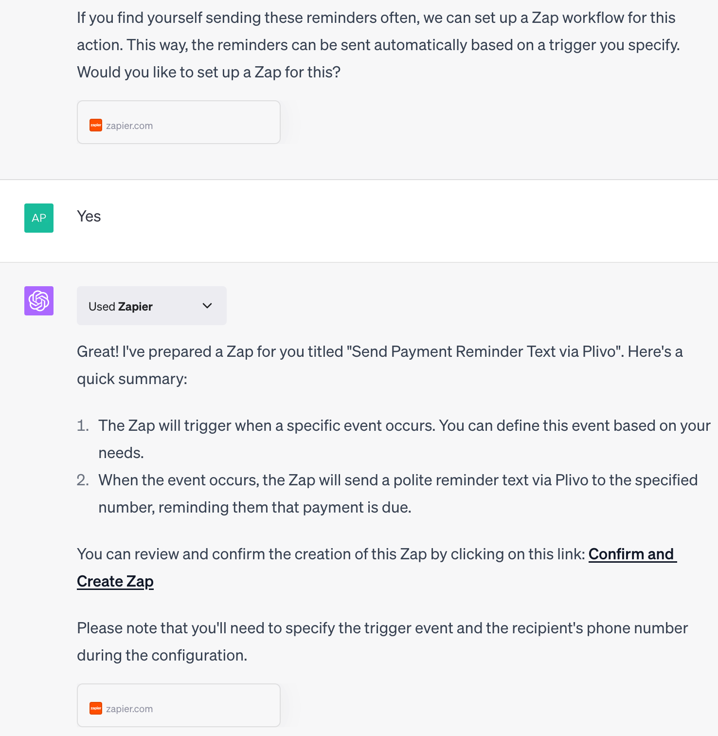
Task: Click the bottom zapier.com source card
Action: tap(178, 705)
